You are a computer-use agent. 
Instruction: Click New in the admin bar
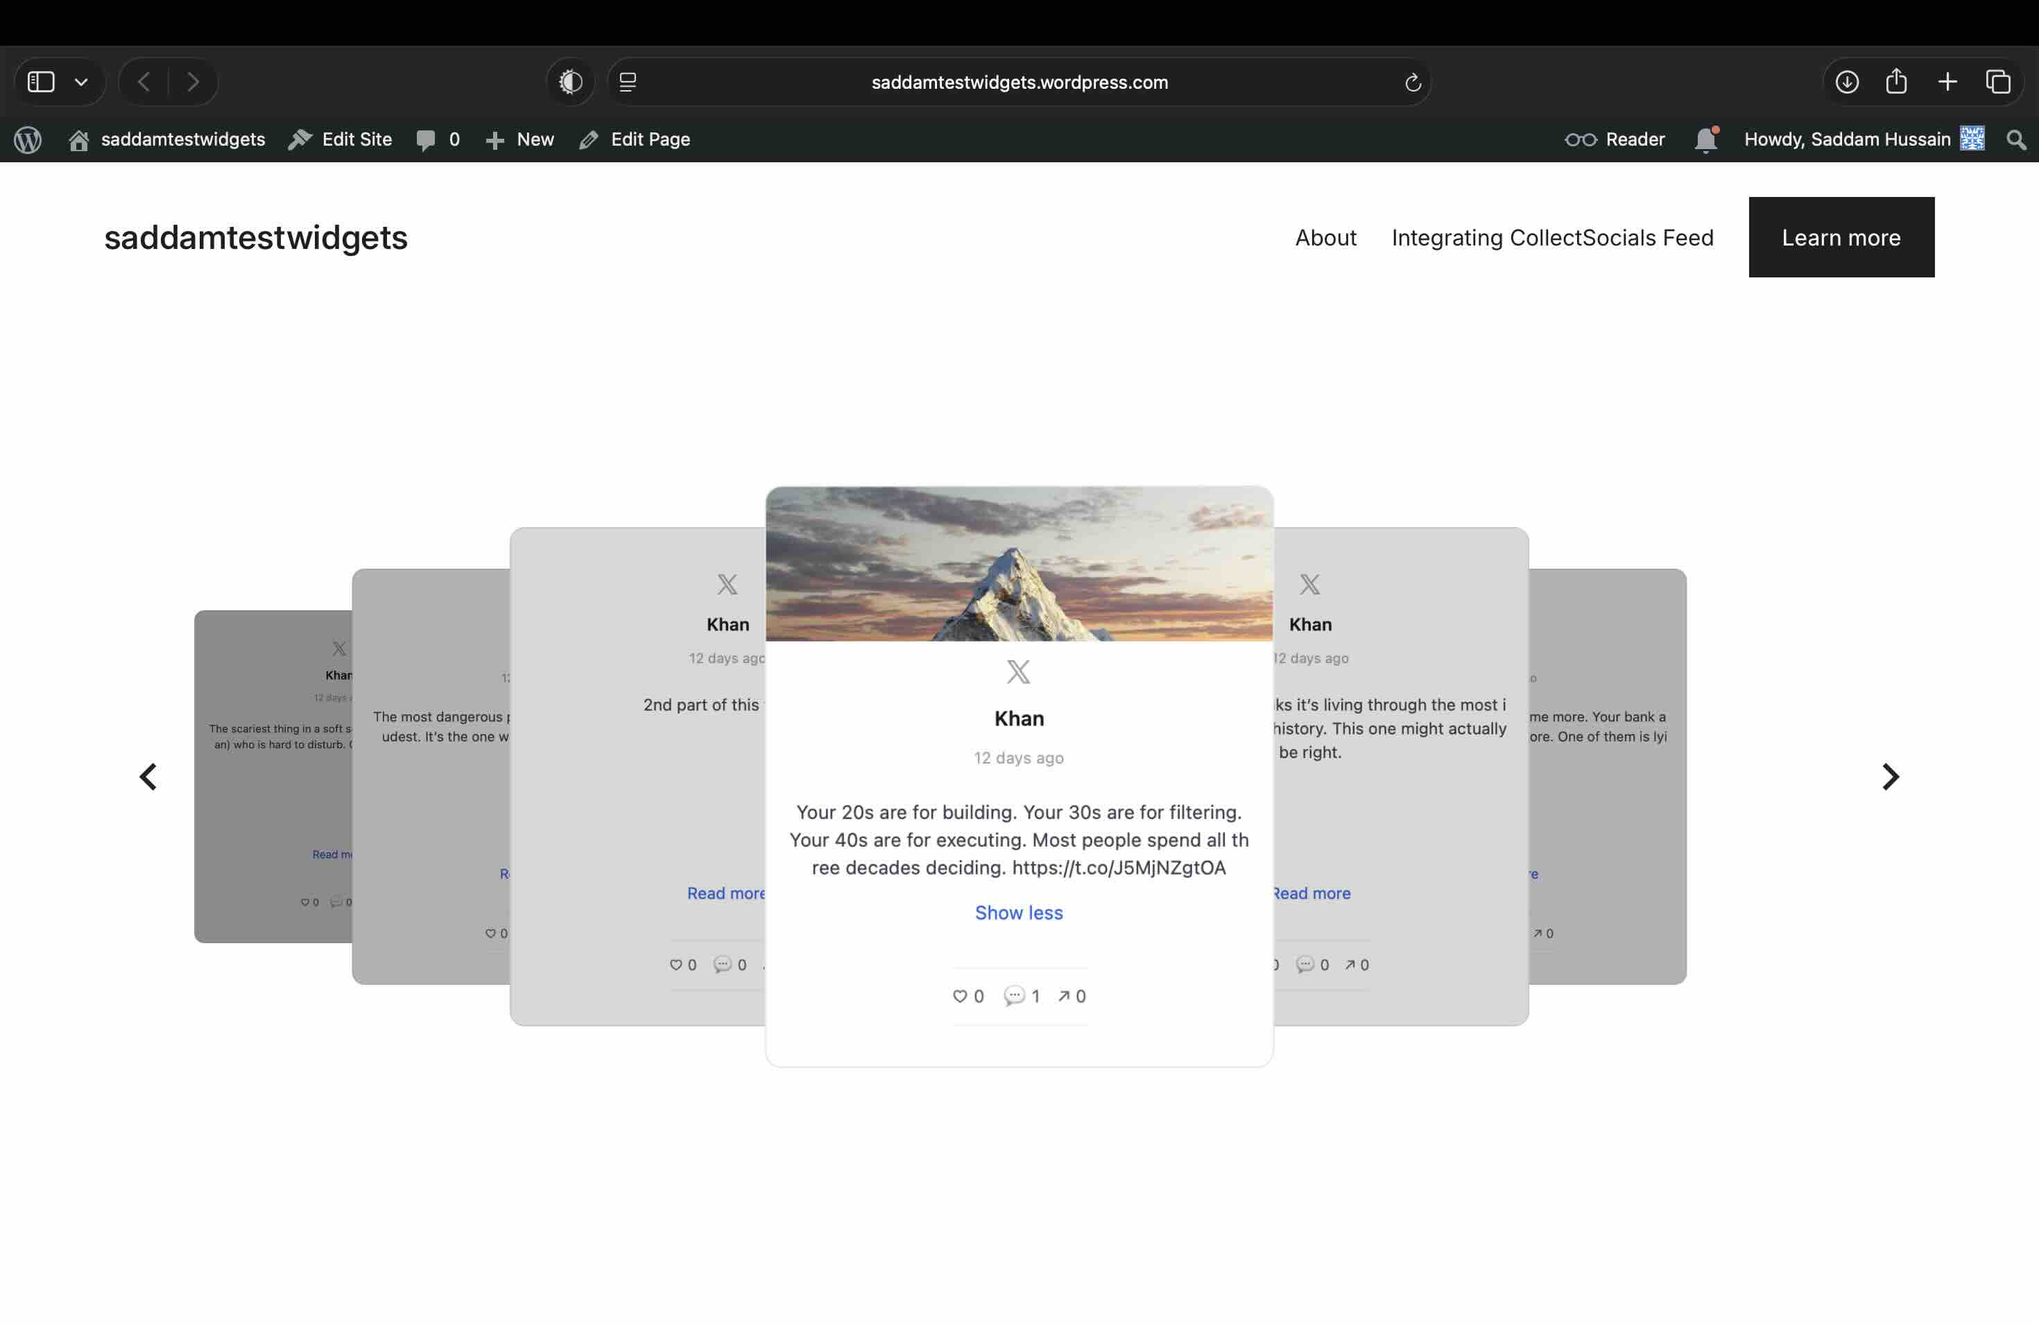[x=520, y=139]
